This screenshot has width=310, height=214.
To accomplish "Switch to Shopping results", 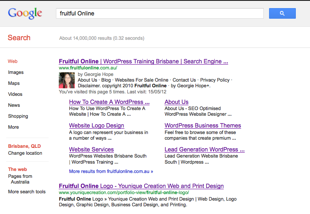I will 18,116.
